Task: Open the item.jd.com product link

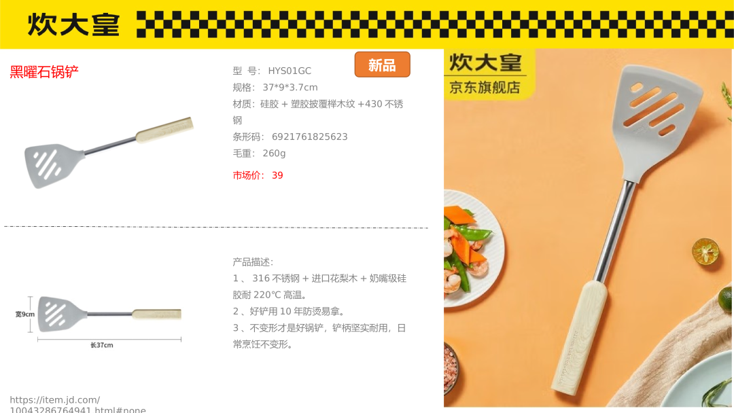Action: pos(77,405)
